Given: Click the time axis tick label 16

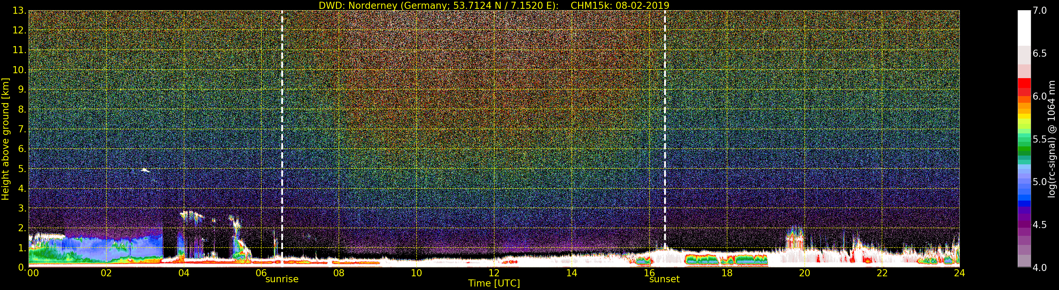Looking at the screenshot, I should [x=649, y=273].
